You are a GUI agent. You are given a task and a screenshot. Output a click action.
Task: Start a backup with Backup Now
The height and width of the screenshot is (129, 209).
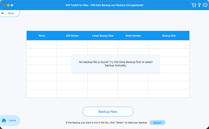coord(108,112)
